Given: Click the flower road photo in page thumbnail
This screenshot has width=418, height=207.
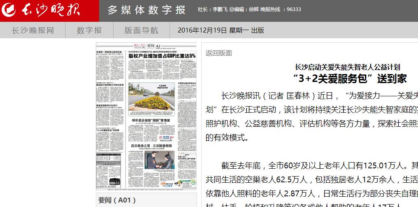Looking at the screenshot, I should [x=152, y=97].
